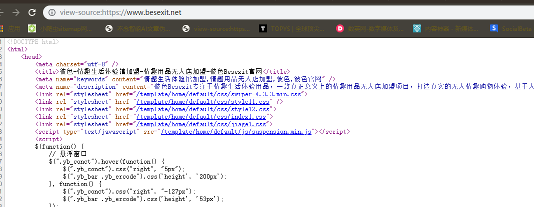Click the globe favicon of view-source bookmark
Screen dimensions: 534x207
coord(186,28)
